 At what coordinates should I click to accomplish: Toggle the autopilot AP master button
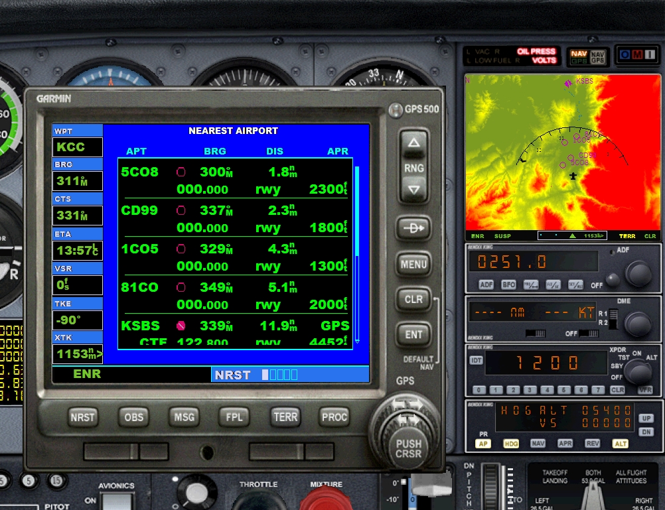(483, 444)
